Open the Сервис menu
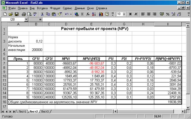 click(68, 8)
